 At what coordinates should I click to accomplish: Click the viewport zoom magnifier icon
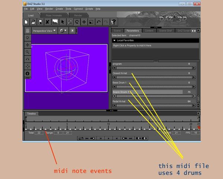click(x=28, y=52)
